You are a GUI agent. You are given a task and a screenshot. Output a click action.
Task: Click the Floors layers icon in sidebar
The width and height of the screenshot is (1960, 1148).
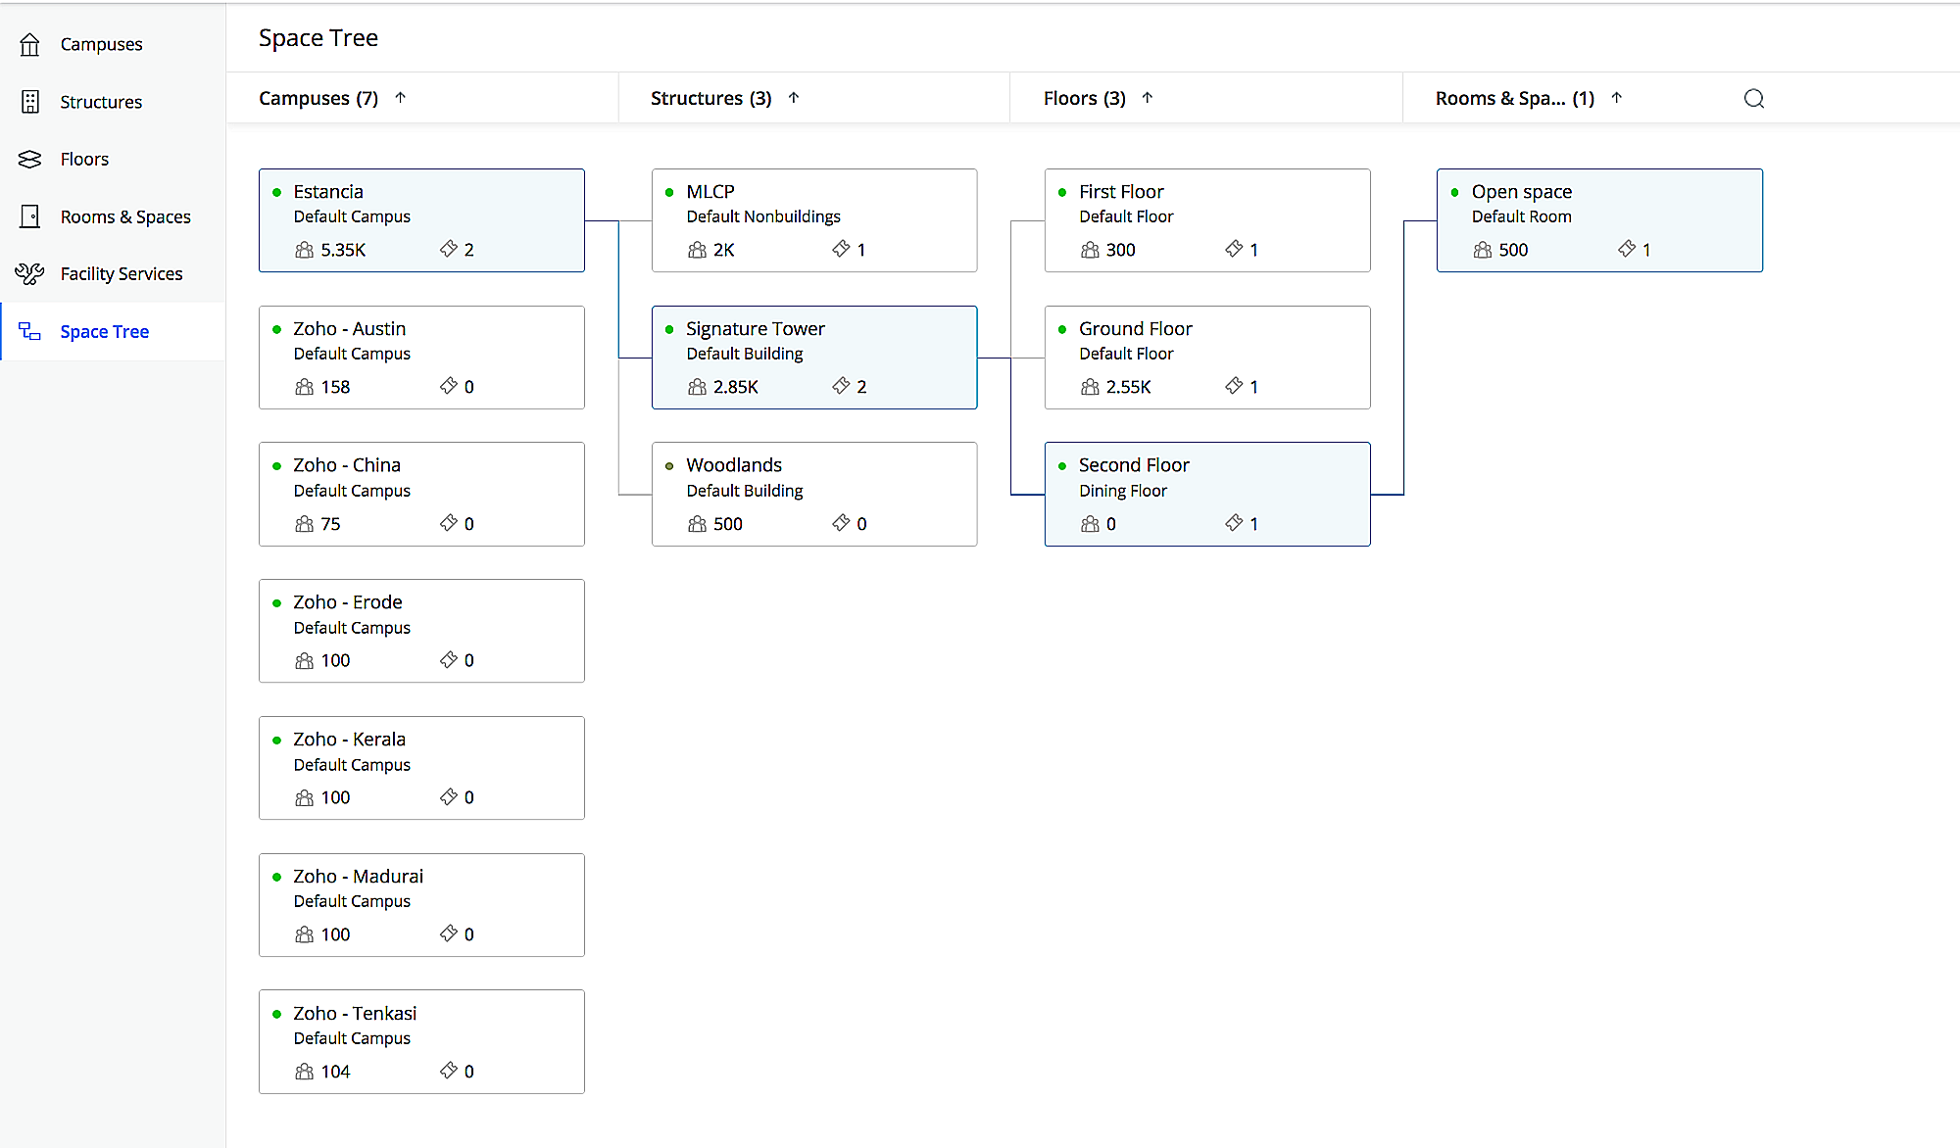pyautogui.click(x=30, y=159)
